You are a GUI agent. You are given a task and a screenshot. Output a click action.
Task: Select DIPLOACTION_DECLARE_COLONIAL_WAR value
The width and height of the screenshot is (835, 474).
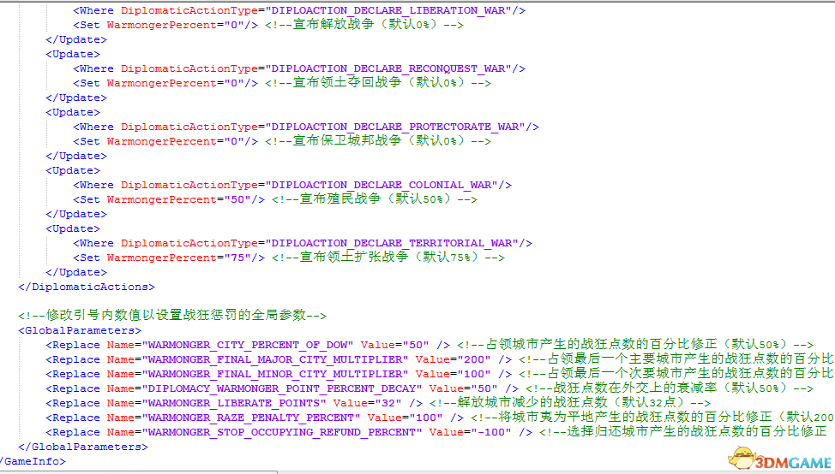click(x=383, y=185)
